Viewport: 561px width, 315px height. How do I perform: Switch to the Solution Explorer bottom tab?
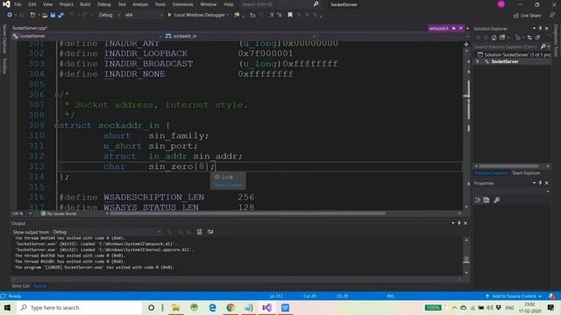point(491,173)
